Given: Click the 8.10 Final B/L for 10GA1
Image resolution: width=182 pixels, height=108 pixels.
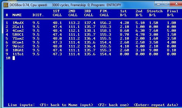Looking at the screenshot, I should tap(171, 50).
